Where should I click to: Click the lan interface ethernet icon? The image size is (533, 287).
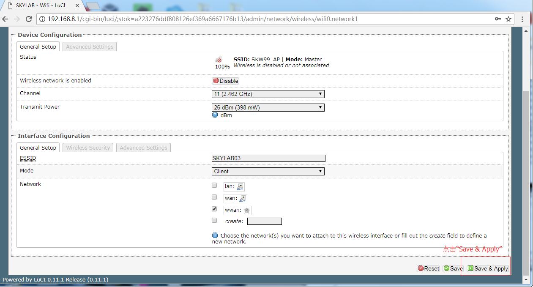pyautogui.click(x=240, y=186)
